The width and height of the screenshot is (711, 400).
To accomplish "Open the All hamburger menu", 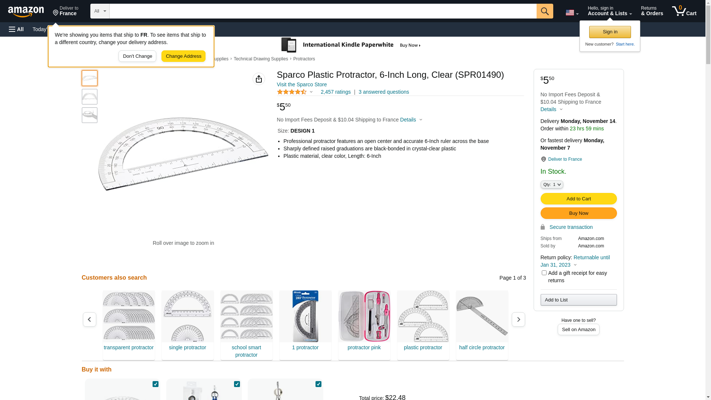I will pos(16,29).
